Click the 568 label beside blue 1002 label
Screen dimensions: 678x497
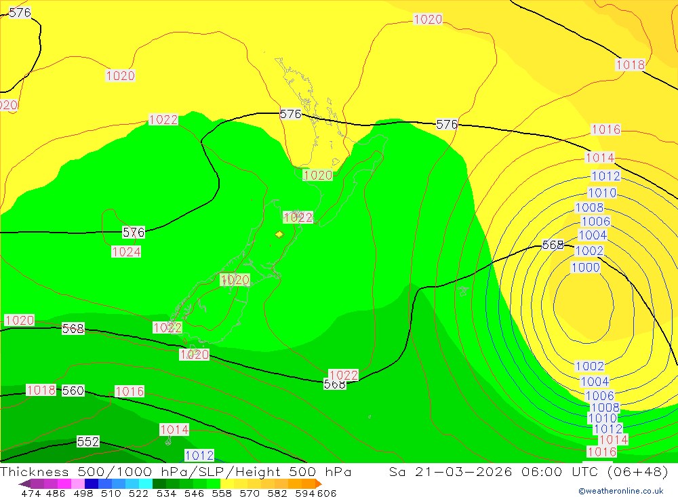pos(553,245)
